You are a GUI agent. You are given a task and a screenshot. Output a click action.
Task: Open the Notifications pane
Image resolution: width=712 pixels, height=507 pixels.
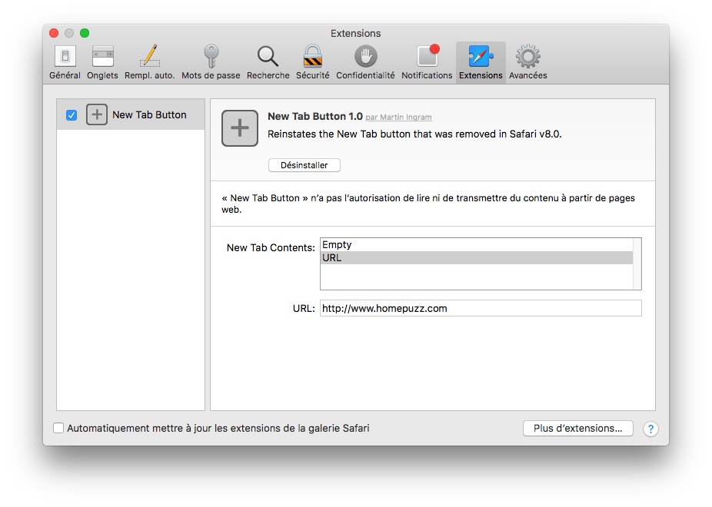click(x=427, y=62)
